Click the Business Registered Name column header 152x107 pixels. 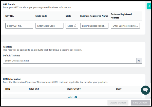click(94, 16)
